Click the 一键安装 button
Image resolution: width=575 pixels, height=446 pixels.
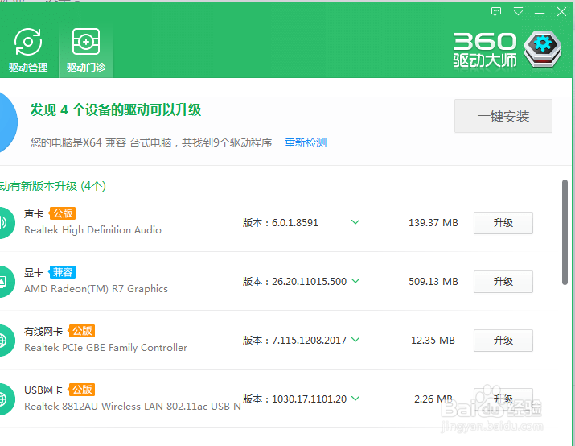tap(503, 116)
